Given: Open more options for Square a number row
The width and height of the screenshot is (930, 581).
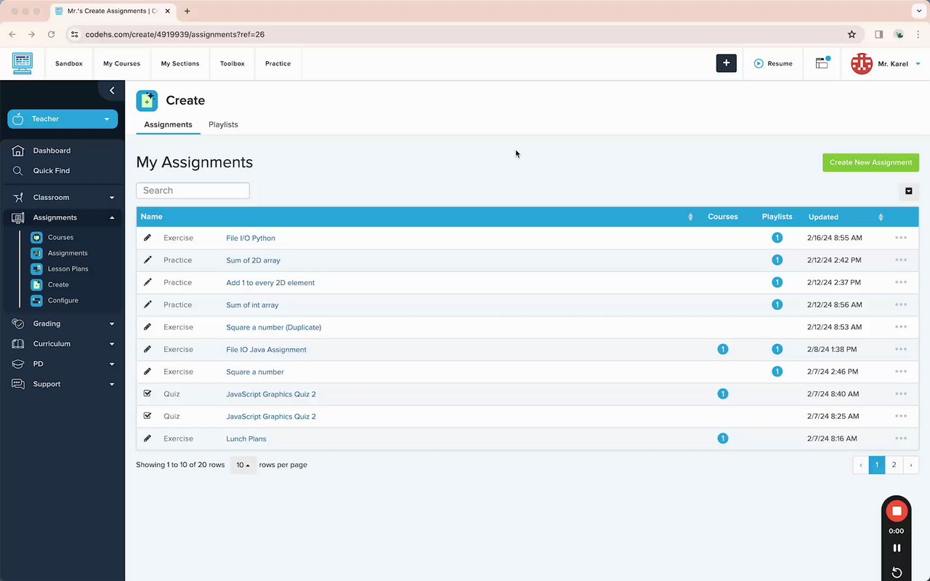Looking at the screenshot, I should [901, 372].
